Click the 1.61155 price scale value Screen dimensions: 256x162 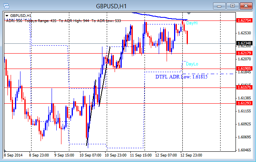pyautogui.click(x=245, y=111)
